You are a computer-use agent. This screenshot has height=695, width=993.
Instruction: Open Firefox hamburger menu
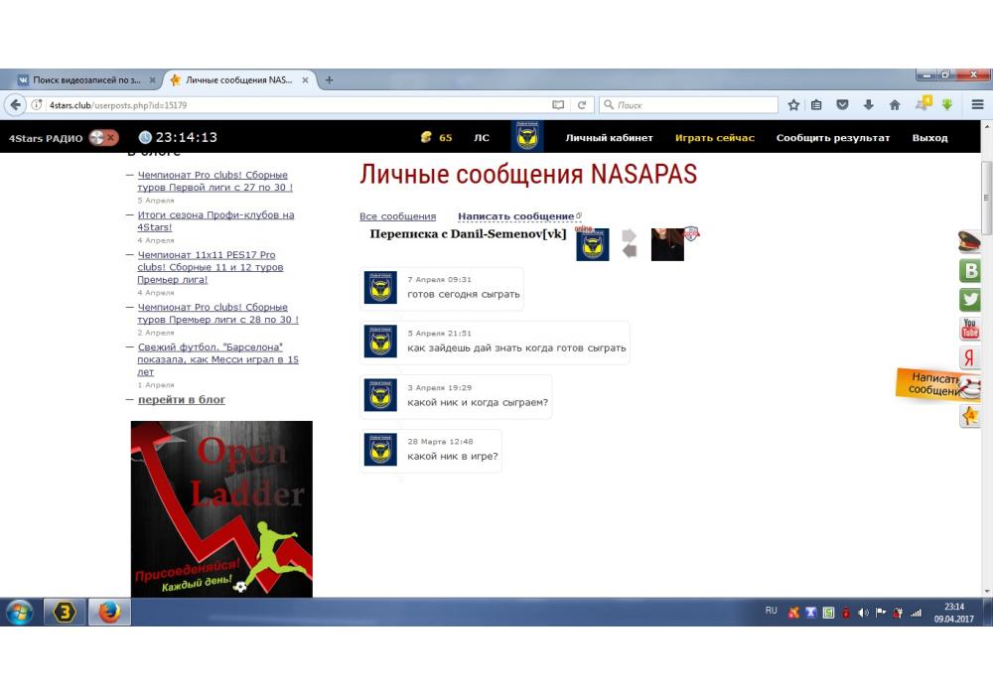click(x=977, y=104)
